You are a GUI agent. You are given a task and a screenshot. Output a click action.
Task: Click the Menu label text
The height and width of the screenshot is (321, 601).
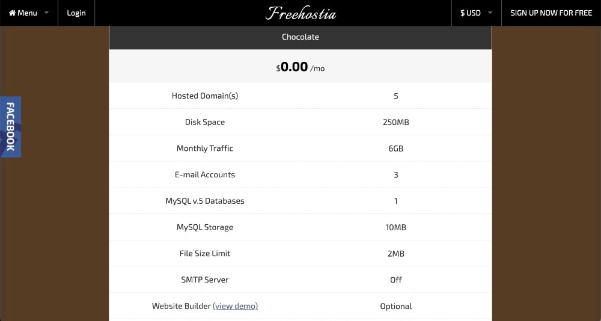[28, 13]
